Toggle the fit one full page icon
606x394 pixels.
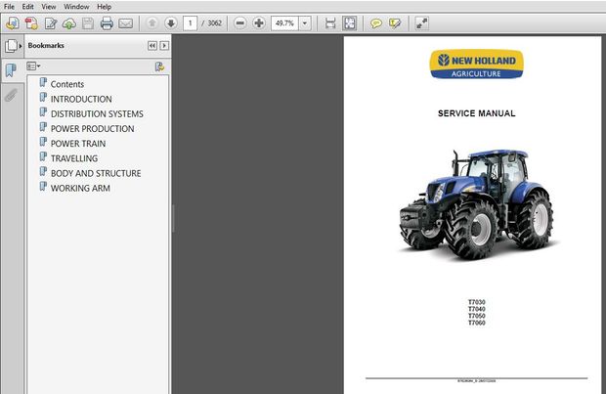(x=349, y=23)
